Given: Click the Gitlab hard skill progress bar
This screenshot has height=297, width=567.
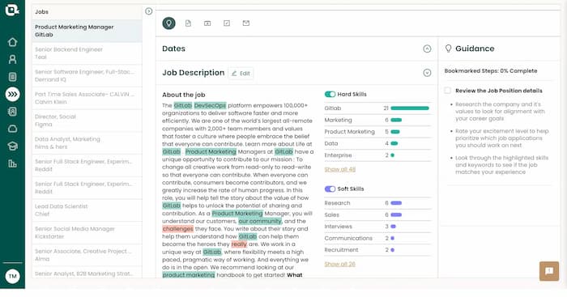Looking at the screenshot, I should pos(410,108).
